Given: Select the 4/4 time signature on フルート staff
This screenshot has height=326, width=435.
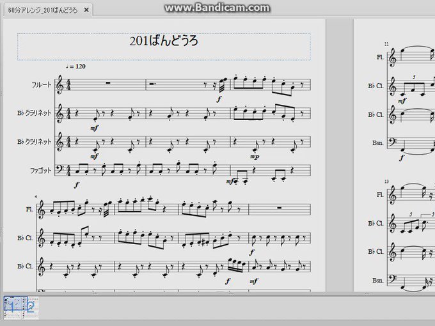Looking at the screenshot, I should click(68, 84).
